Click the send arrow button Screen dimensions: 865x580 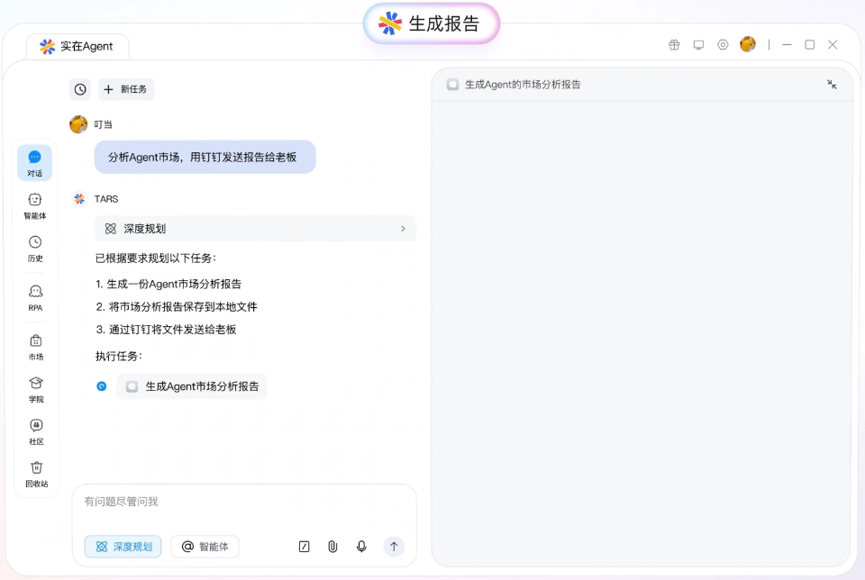(x=394, y=547)
